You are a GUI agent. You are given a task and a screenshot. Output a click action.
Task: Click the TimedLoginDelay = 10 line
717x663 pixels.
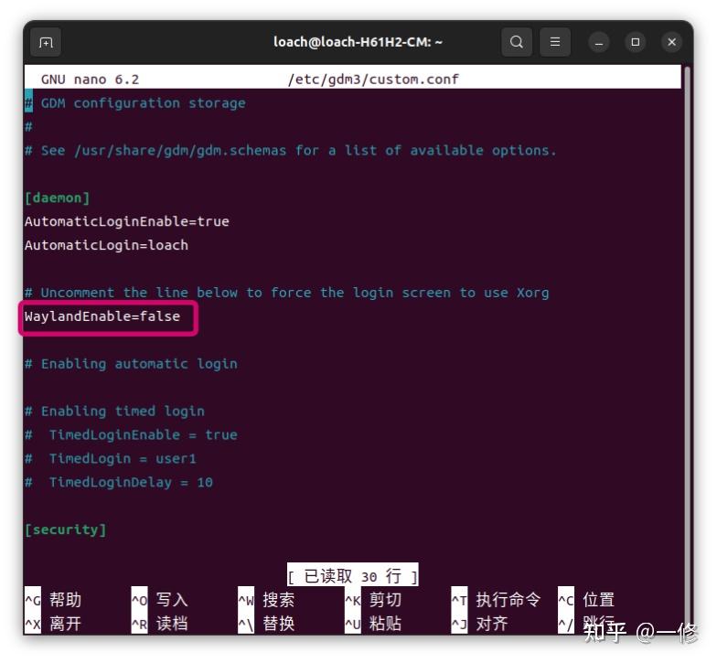click(119, 483)
